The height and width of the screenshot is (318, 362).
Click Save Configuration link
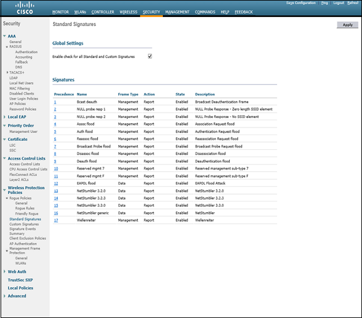point(300,3)
